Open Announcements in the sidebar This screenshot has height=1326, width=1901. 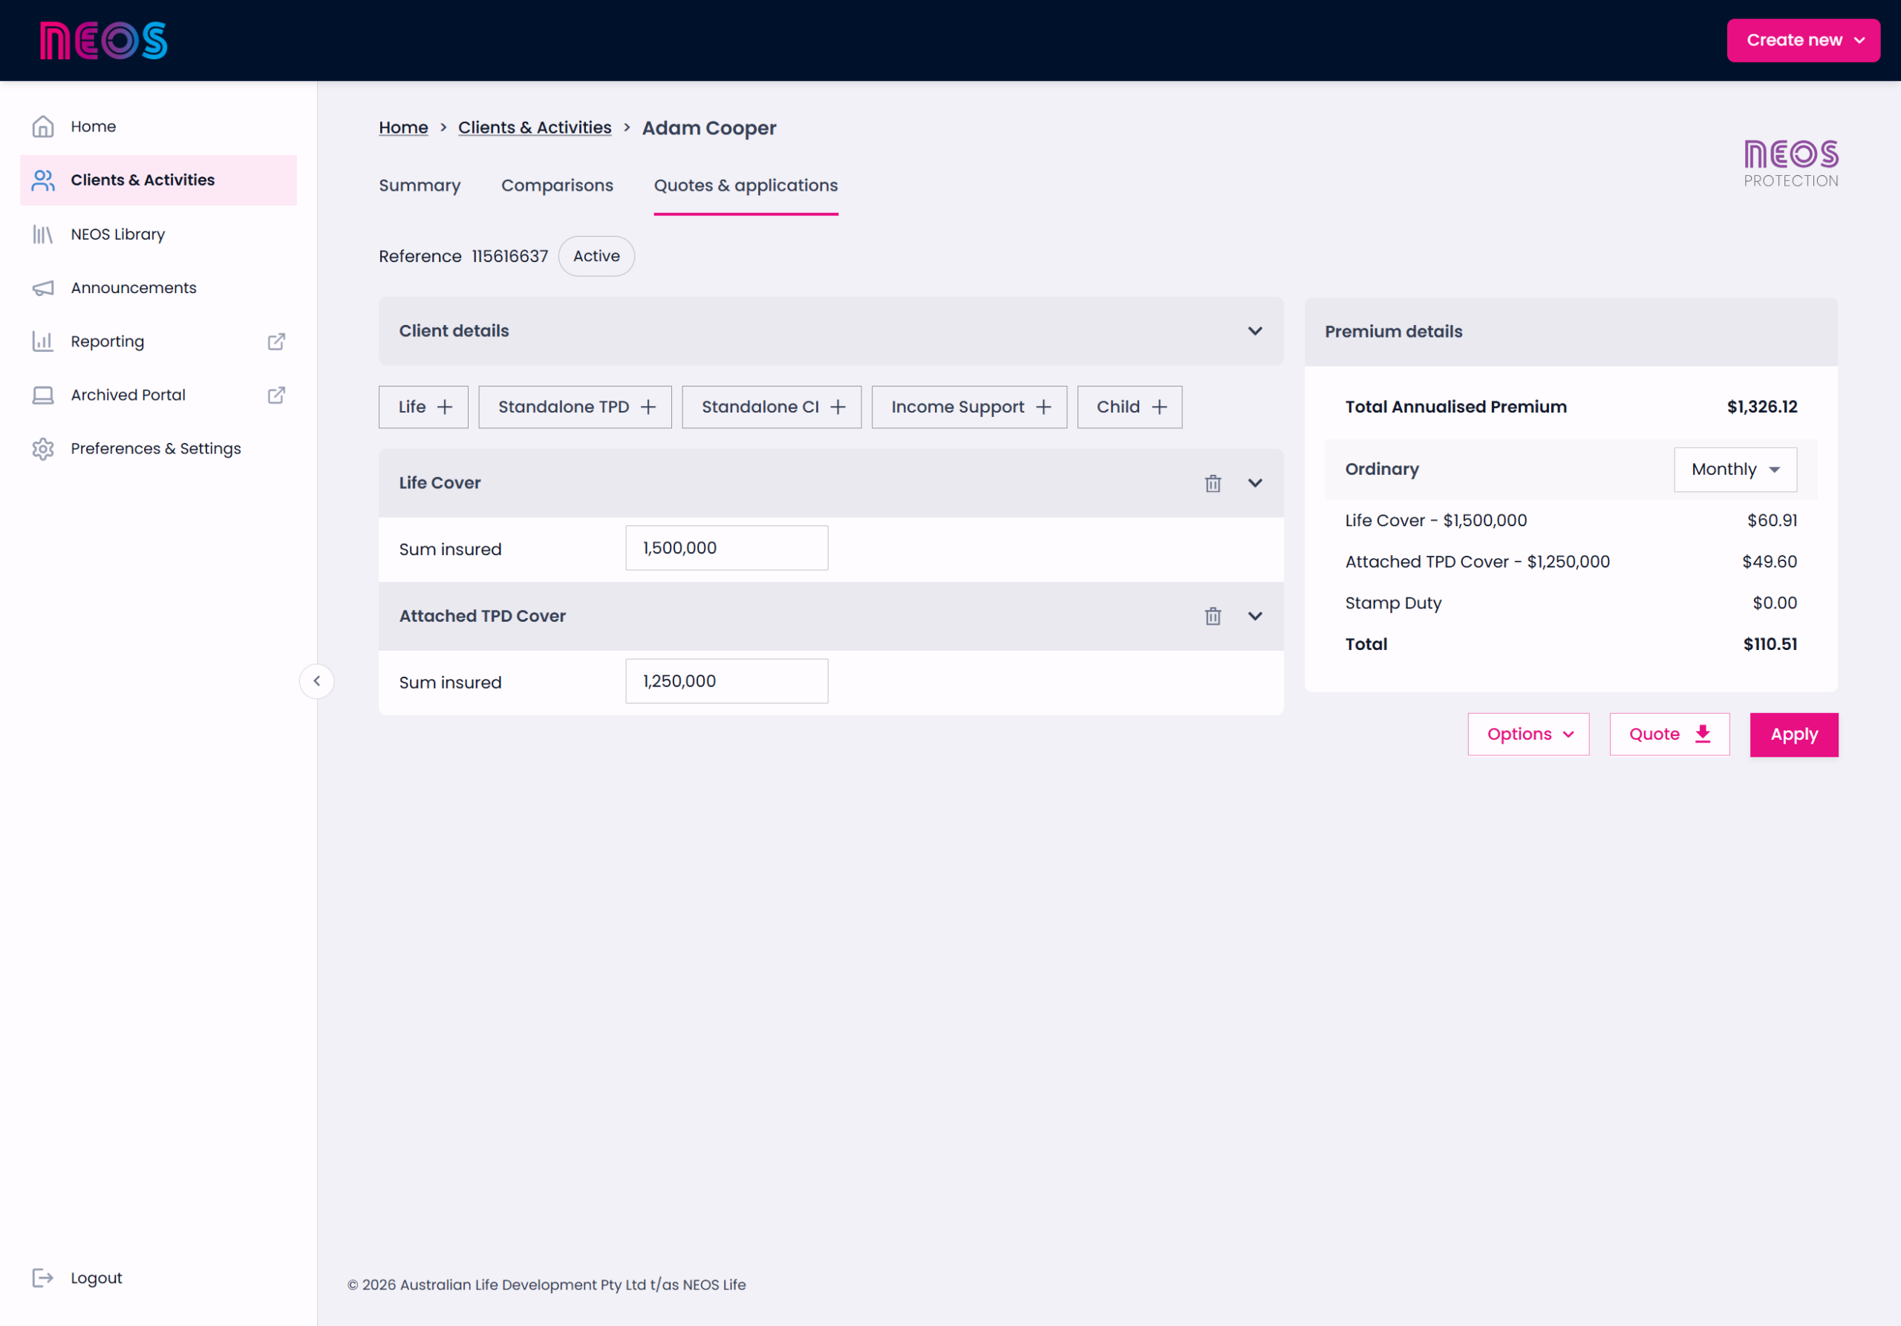pyautogui.click(x=158, y=288)
